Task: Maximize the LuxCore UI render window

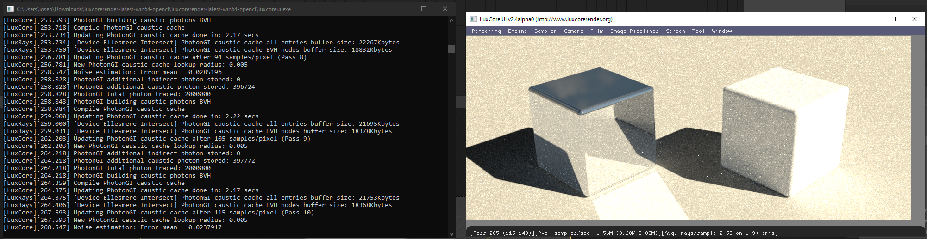Action: [893, 19]
